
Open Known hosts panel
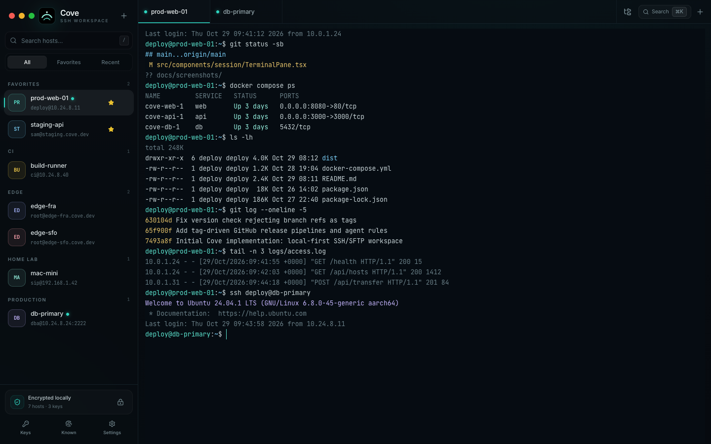[x=69, y=427]
